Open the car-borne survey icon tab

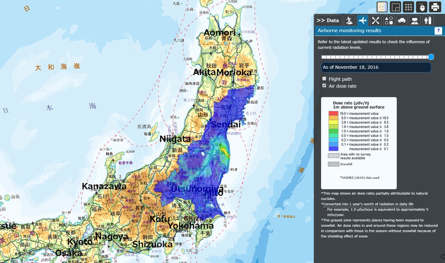(x=402, y=20)
